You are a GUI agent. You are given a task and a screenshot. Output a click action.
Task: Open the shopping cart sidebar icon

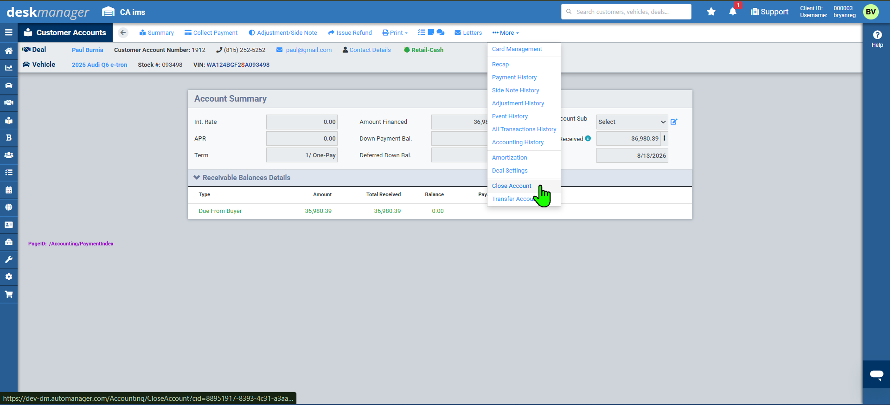[8, 294]
